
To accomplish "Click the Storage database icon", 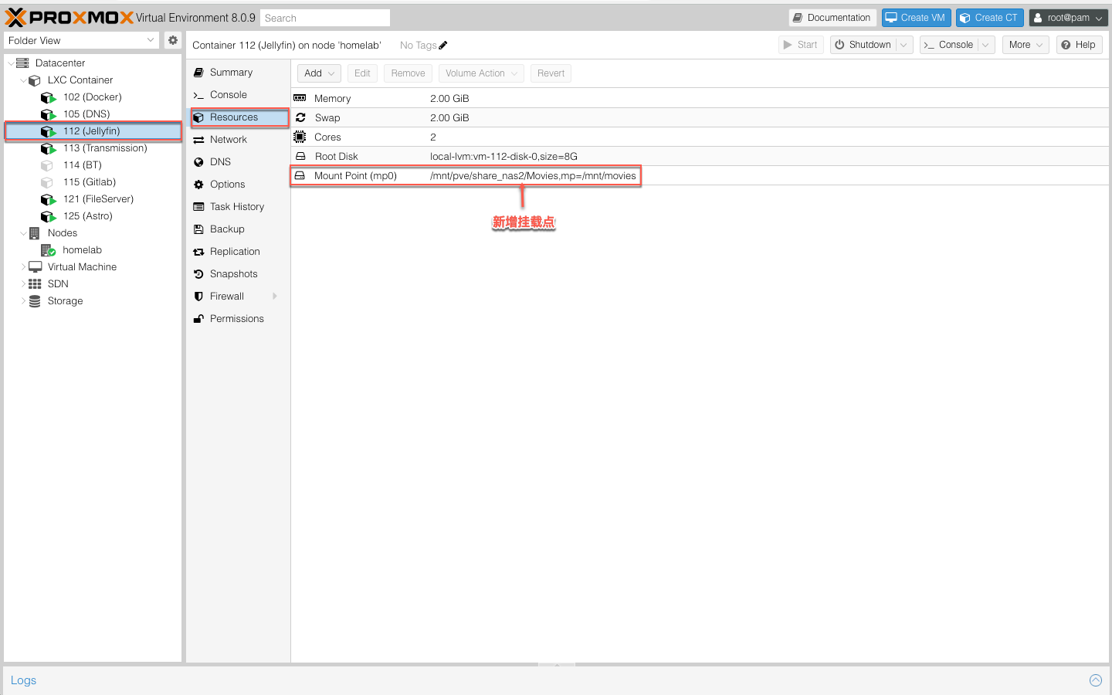I will coord(35,301).
